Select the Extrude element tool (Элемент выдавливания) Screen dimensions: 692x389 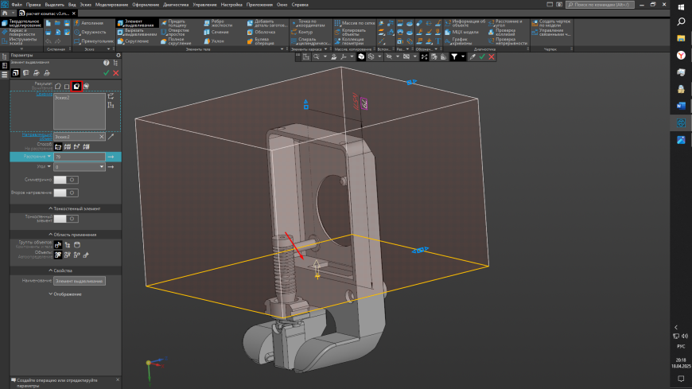tap(133, 24)
